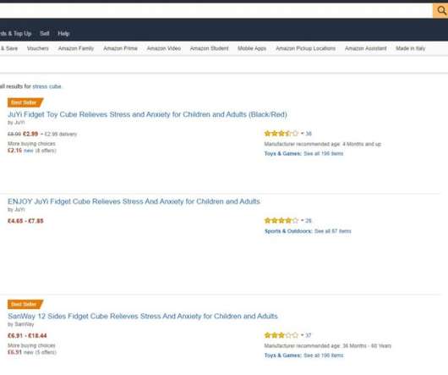Click Sports & Outdoors category link
This screenshot has width=448, height=375.
pos(288,231)
